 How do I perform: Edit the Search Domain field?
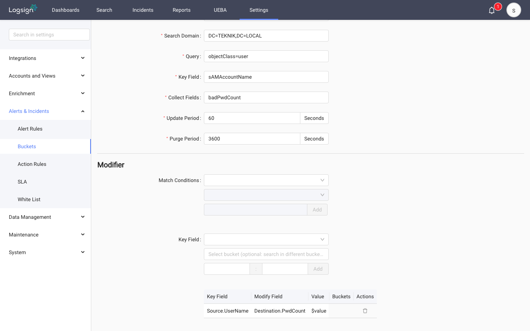point(266,36)
